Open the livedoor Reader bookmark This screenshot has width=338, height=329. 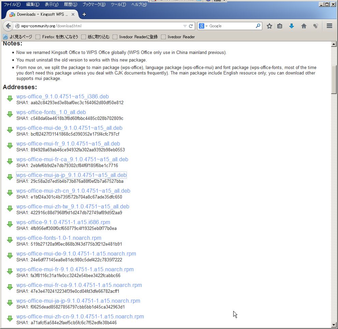click(x=178, y=37)
